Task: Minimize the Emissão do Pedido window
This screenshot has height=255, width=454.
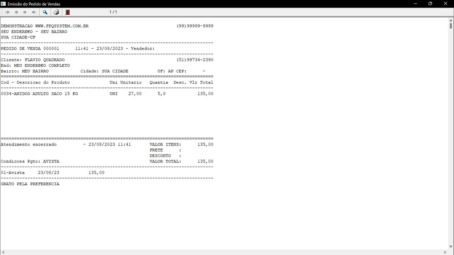Action: click(x=415, y=4)
